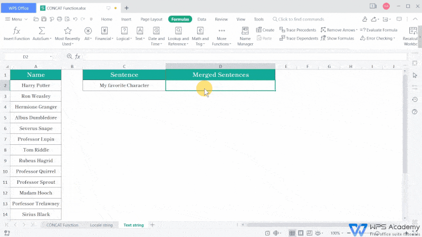Expand More Functions menu
Image resolution: width=422 pixels, height=237 pixels.
pyautogui.click(x=222, y=36)
